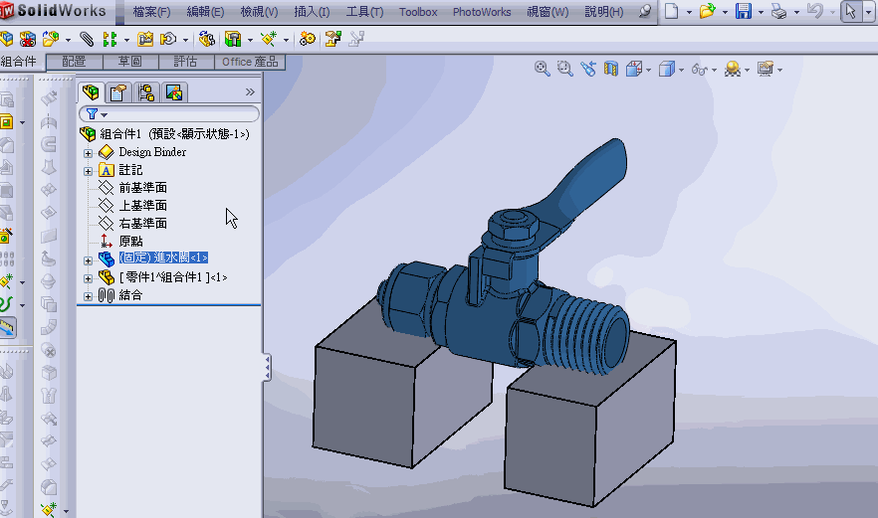Click the Smart Fasteners icon

pyautogui.click(x=145, y=39)
